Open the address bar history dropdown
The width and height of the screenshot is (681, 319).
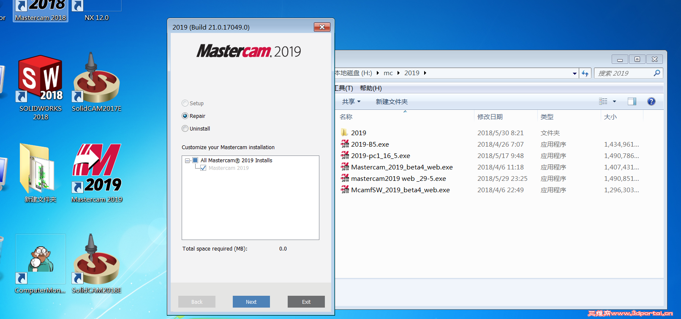pyautogui.click(x=575, y=73)
